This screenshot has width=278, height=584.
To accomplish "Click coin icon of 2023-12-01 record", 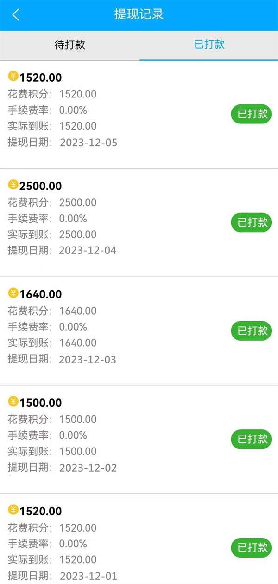I will click(13, 510).
